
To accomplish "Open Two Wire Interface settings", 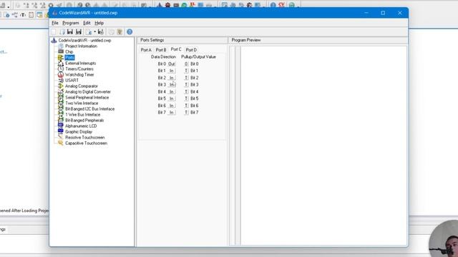I will point(82,103).
